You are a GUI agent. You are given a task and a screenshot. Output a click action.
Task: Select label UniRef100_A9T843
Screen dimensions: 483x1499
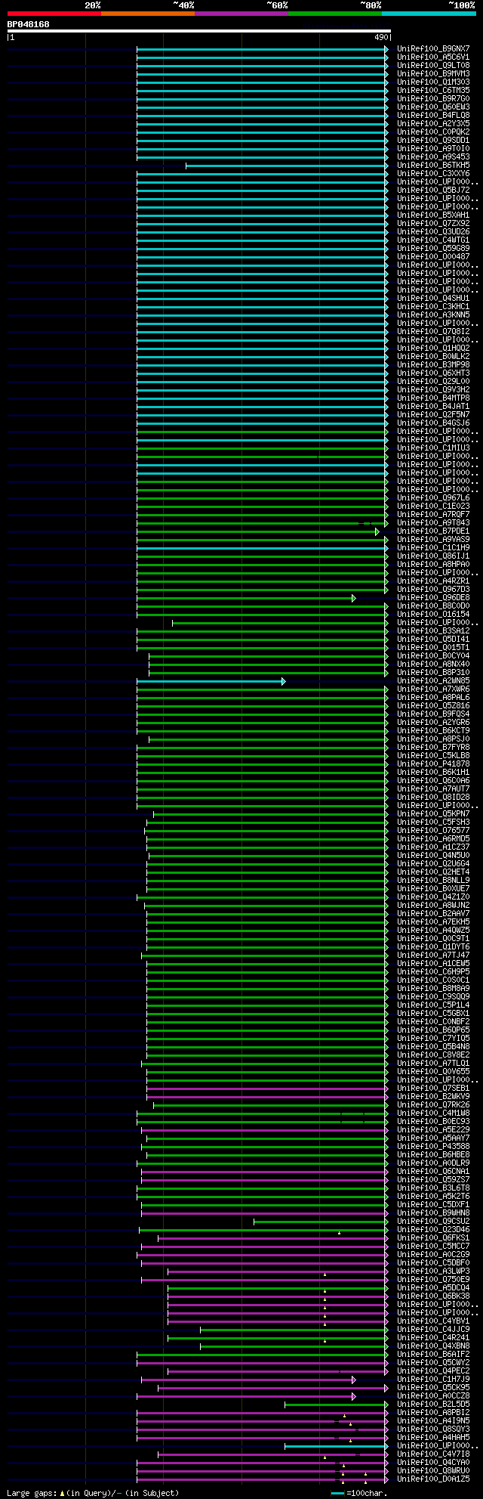point(433,523)
